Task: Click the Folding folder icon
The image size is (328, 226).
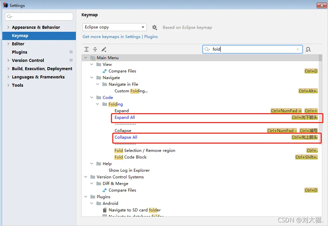Action: tap(105, 104)
